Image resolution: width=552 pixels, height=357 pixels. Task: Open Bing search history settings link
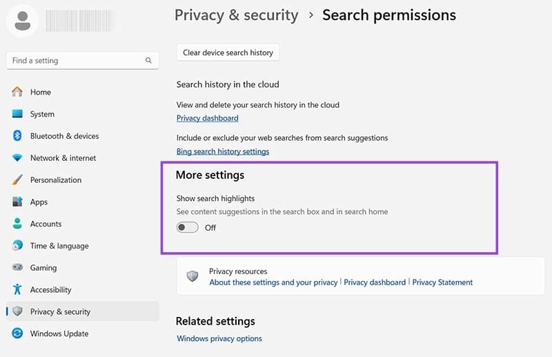click(x=223, y=151)
